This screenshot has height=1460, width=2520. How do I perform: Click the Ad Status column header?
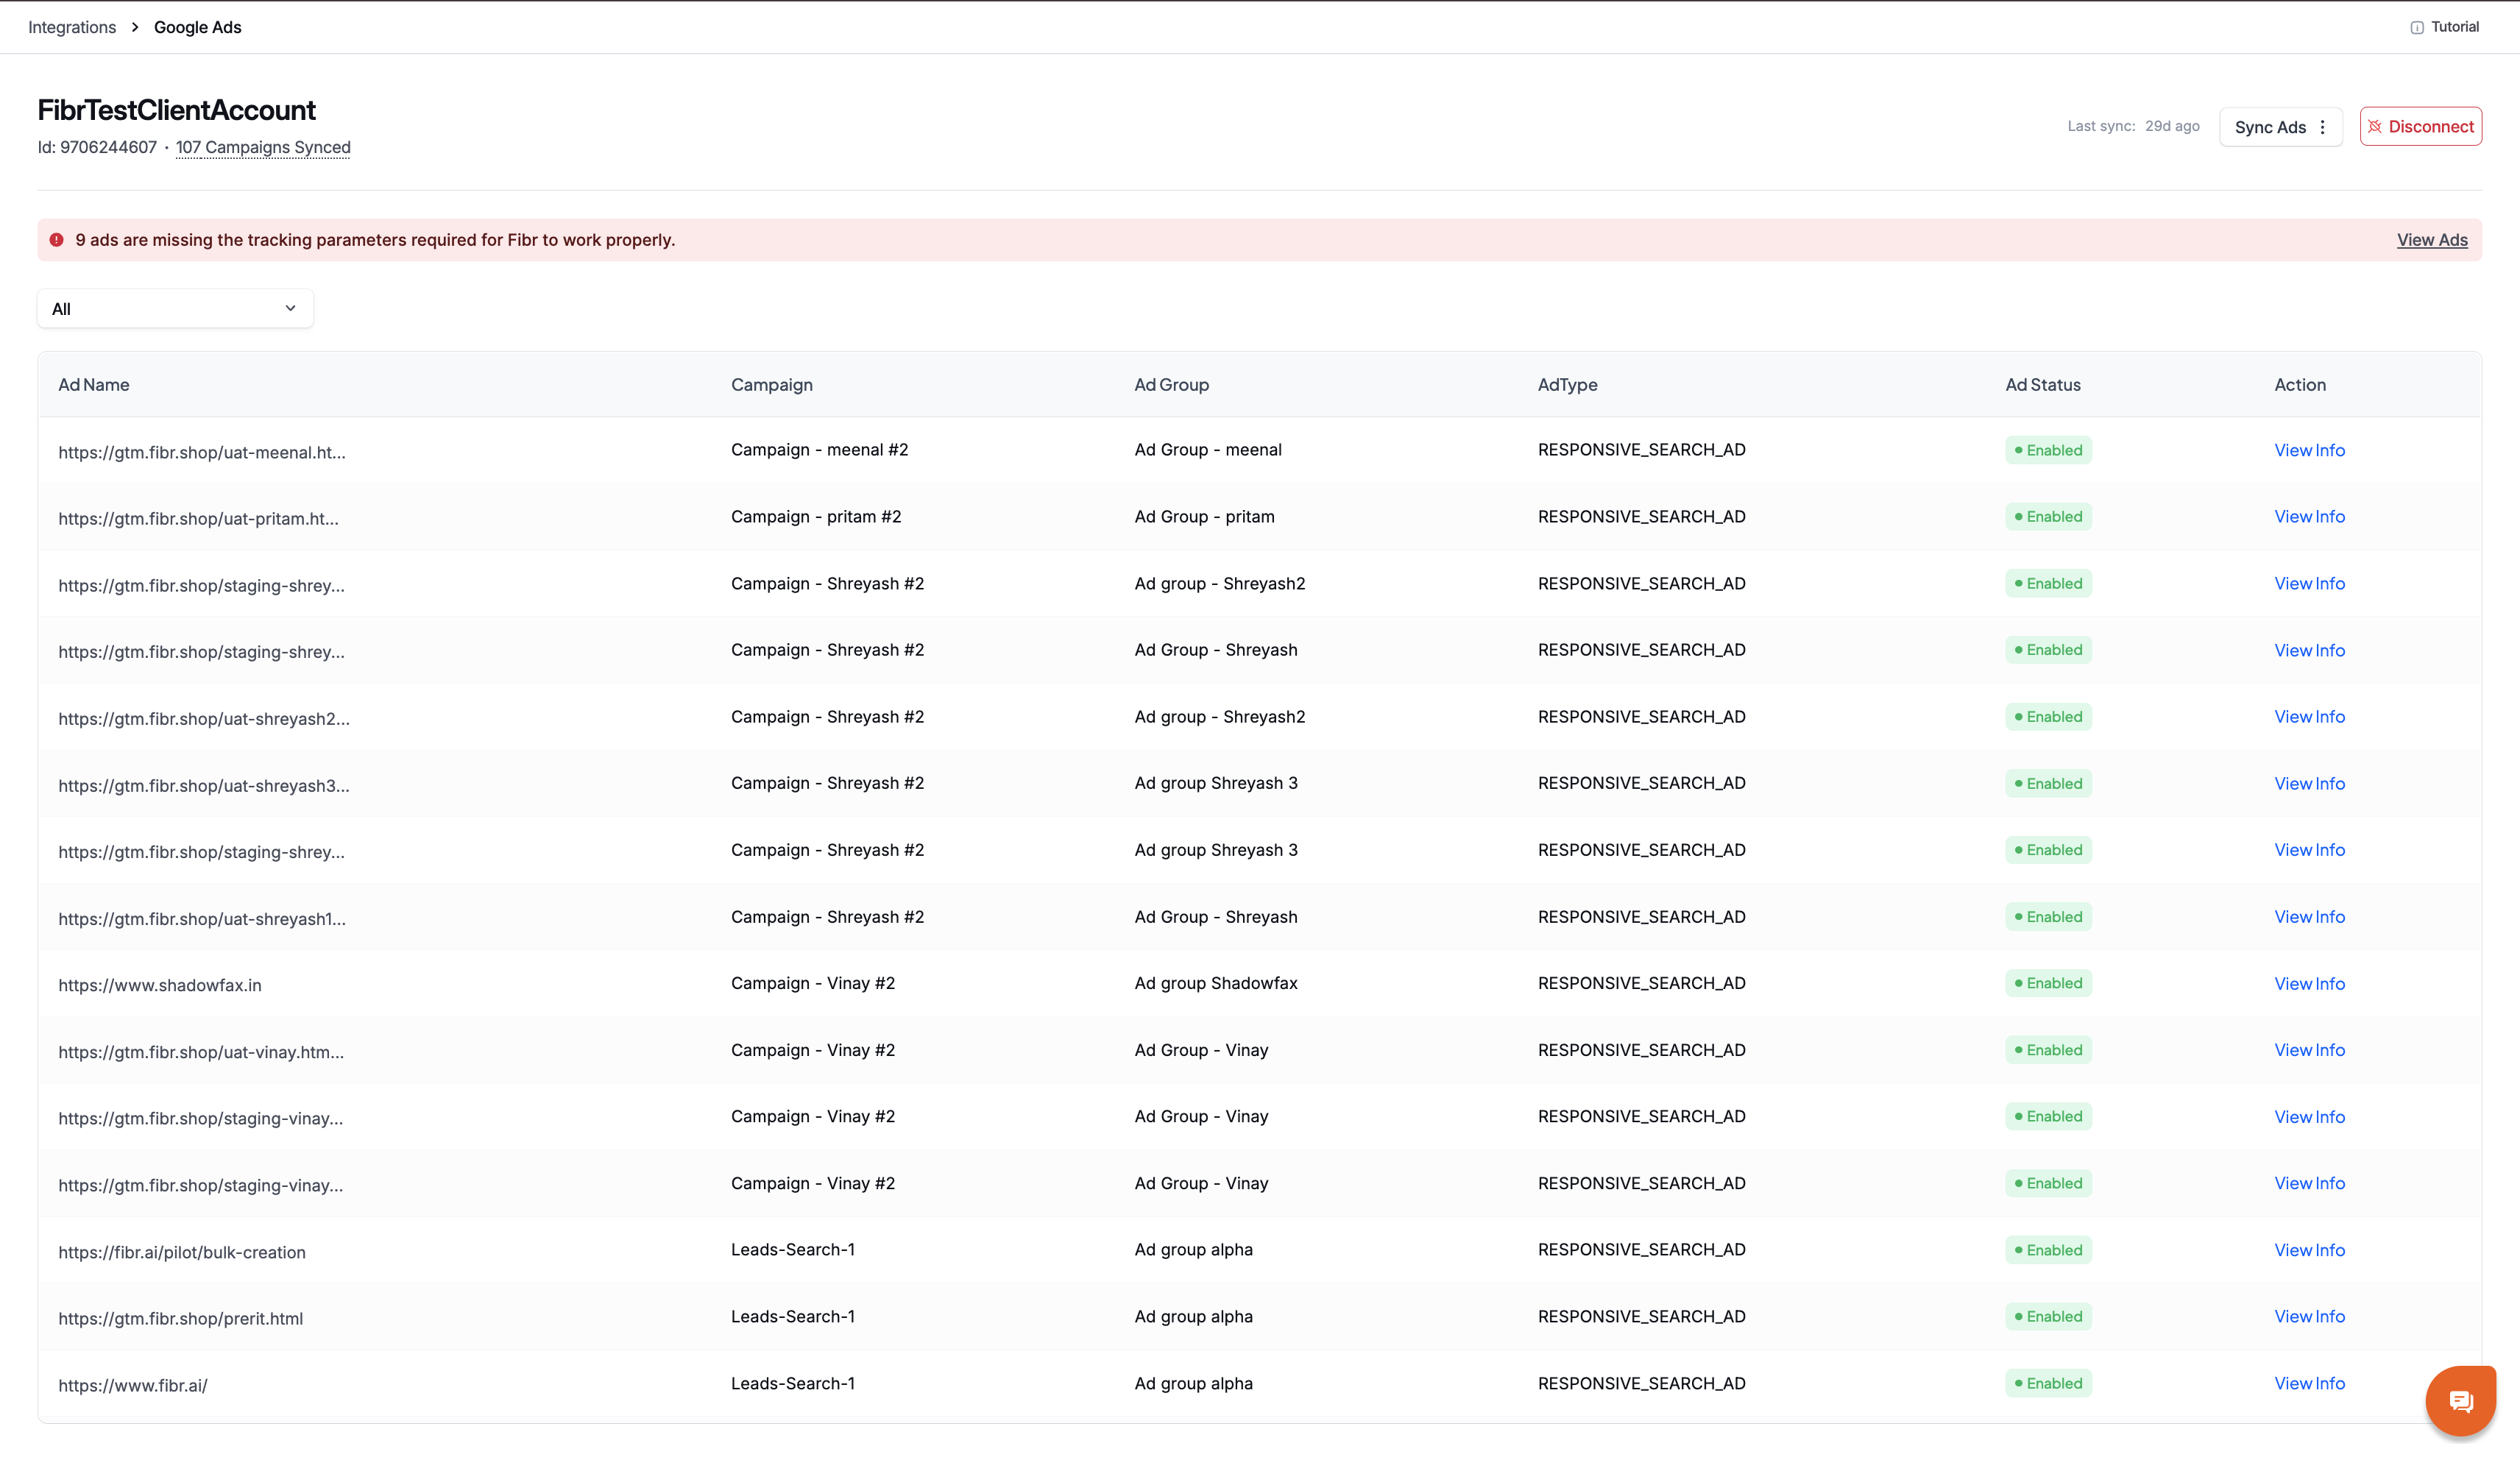coord(2042,385)
